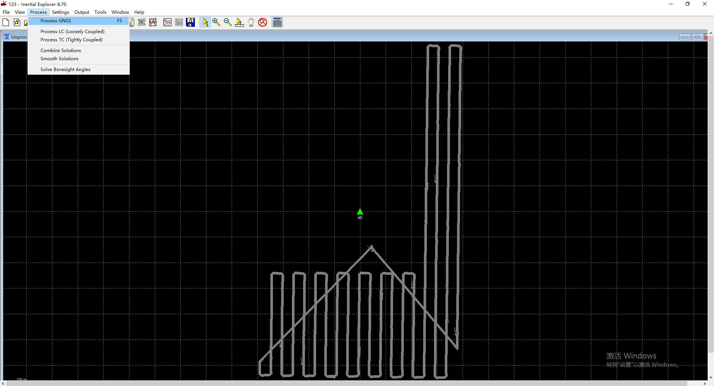Viewport: 714px width, 386px height.
Task: Activate the Zoom In magnifier tool
Action: tap(216, 22)
